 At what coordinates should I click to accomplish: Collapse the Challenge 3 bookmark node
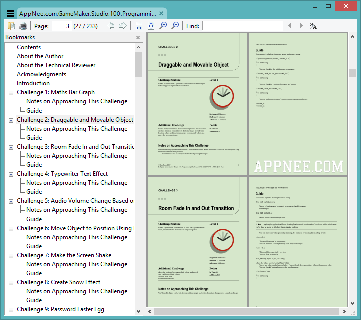pos(11,147)
